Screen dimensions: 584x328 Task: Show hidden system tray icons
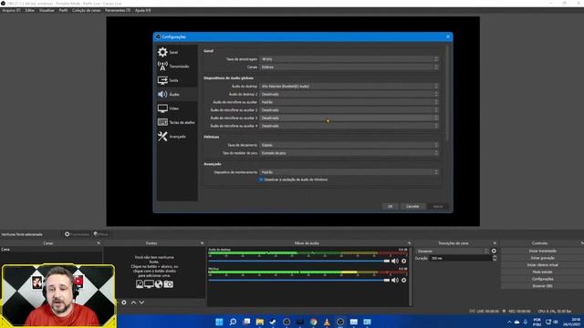tap(509, 322)
